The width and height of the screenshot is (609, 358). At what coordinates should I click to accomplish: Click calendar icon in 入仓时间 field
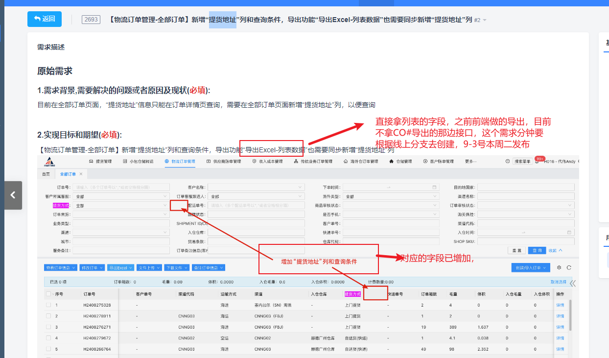tap(569, 232)
